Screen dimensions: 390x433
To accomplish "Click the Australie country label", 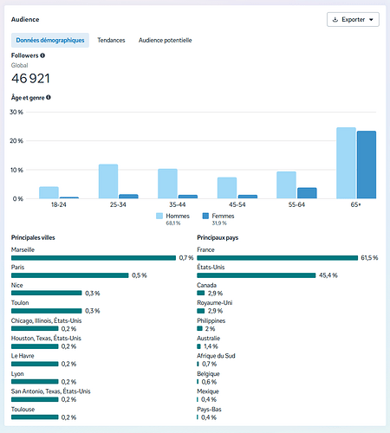I will [209, 339].
